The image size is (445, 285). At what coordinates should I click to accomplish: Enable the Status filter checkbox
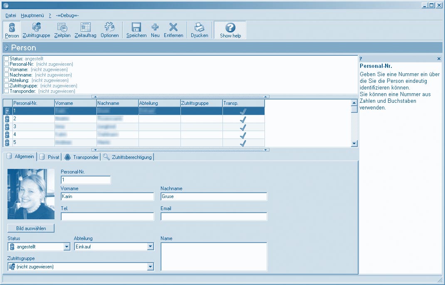[6, 59]
